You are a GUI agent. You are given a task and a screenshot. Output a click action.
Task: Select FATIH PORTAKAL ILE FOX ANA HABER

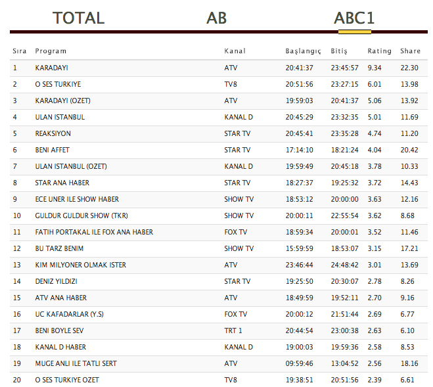[x=94, y=232]
